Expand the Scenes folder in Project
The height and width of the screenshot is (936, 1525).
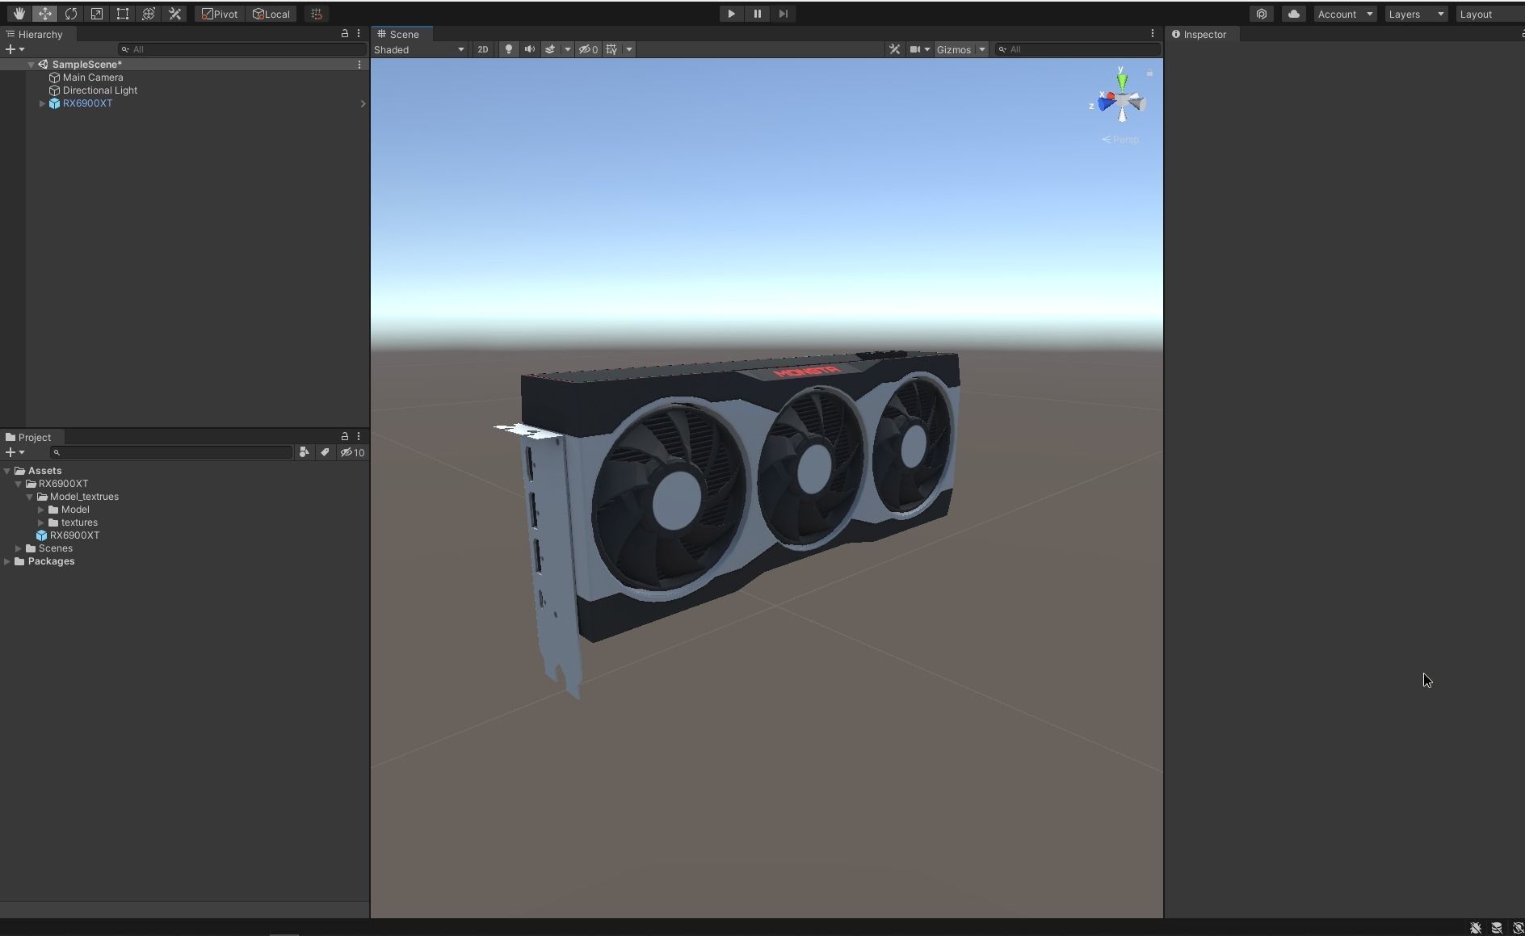tap(19, 548)
